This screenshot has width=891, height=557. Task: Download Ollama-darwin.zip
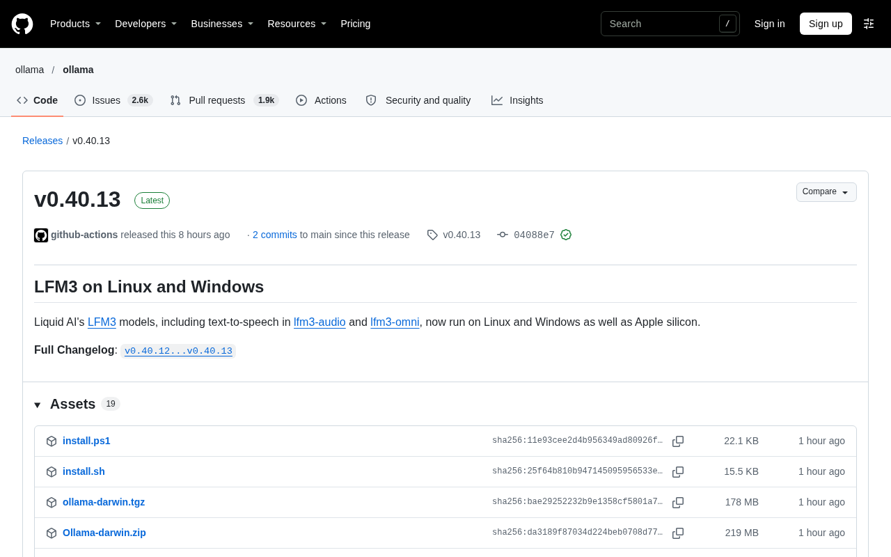tap(104, 533)
